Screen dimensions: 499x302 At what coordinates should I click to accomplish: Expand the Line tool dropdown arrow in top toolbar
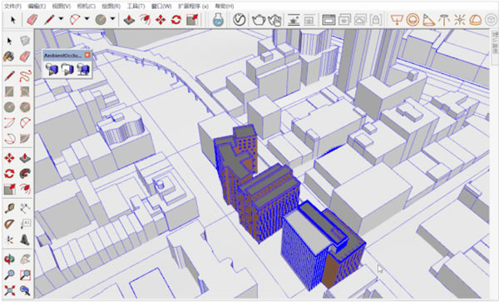61,19
